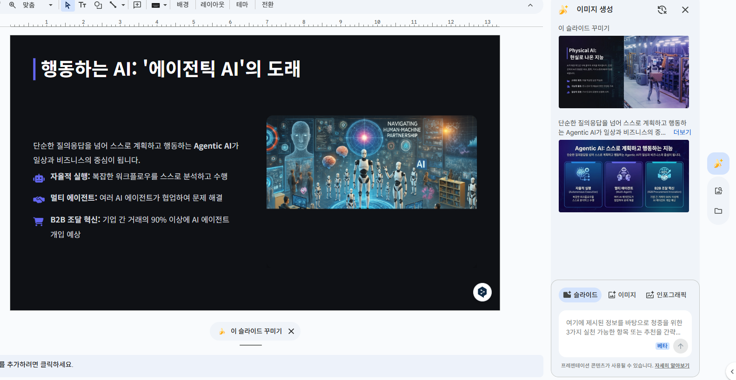Expand the input tools dropdown arrow

point(165,5)
